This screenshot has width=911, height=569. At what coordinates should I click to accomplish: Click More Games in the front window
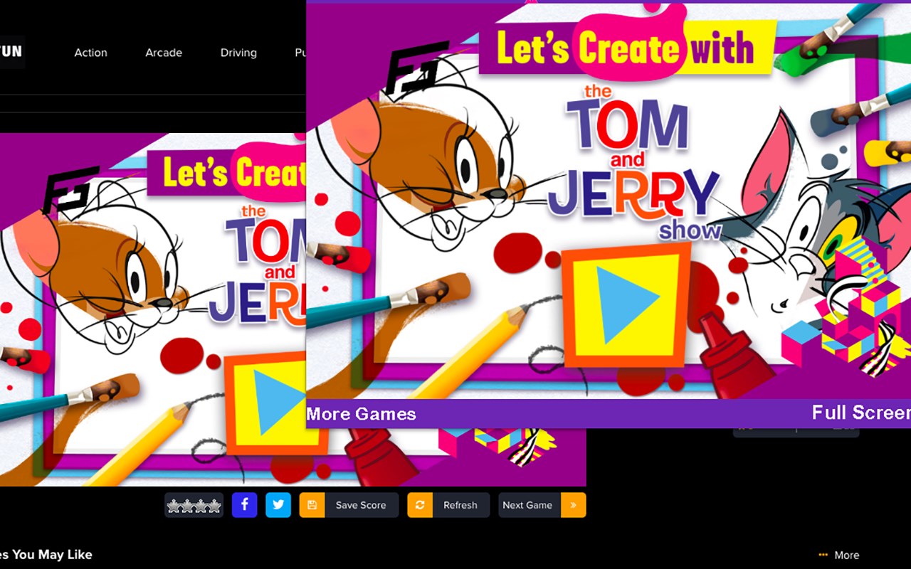tap(362, 414)
